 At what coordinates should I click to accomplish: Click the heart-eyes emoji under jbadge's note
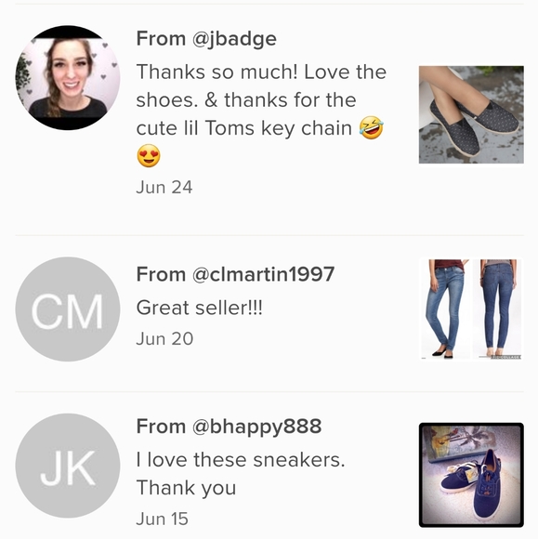(149, 156)
